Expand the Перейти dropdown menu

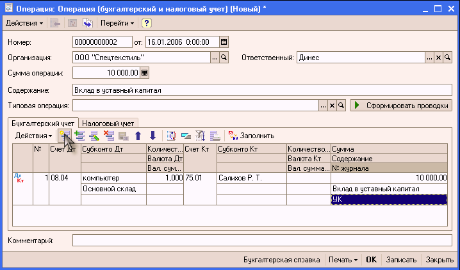tap(117, 23)
